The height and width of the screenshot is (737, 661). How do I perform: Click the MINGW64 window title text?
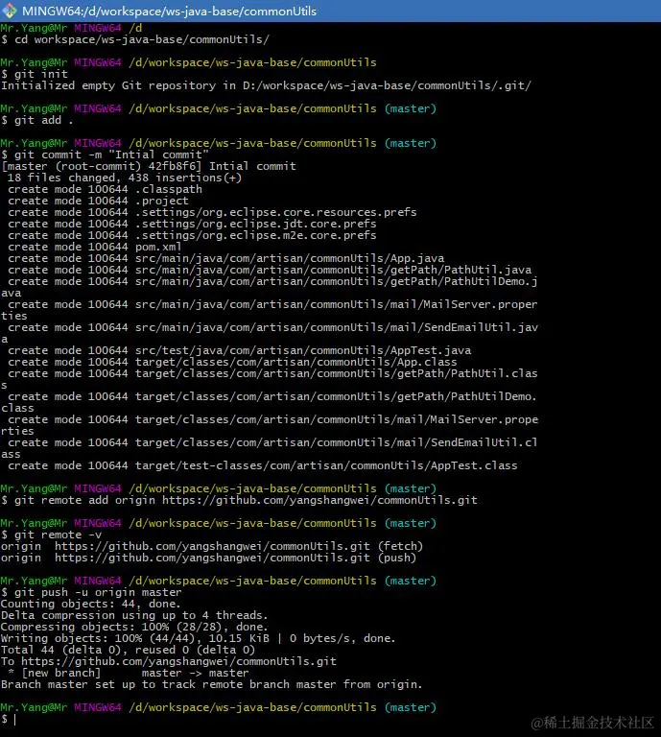coord(169,11)
